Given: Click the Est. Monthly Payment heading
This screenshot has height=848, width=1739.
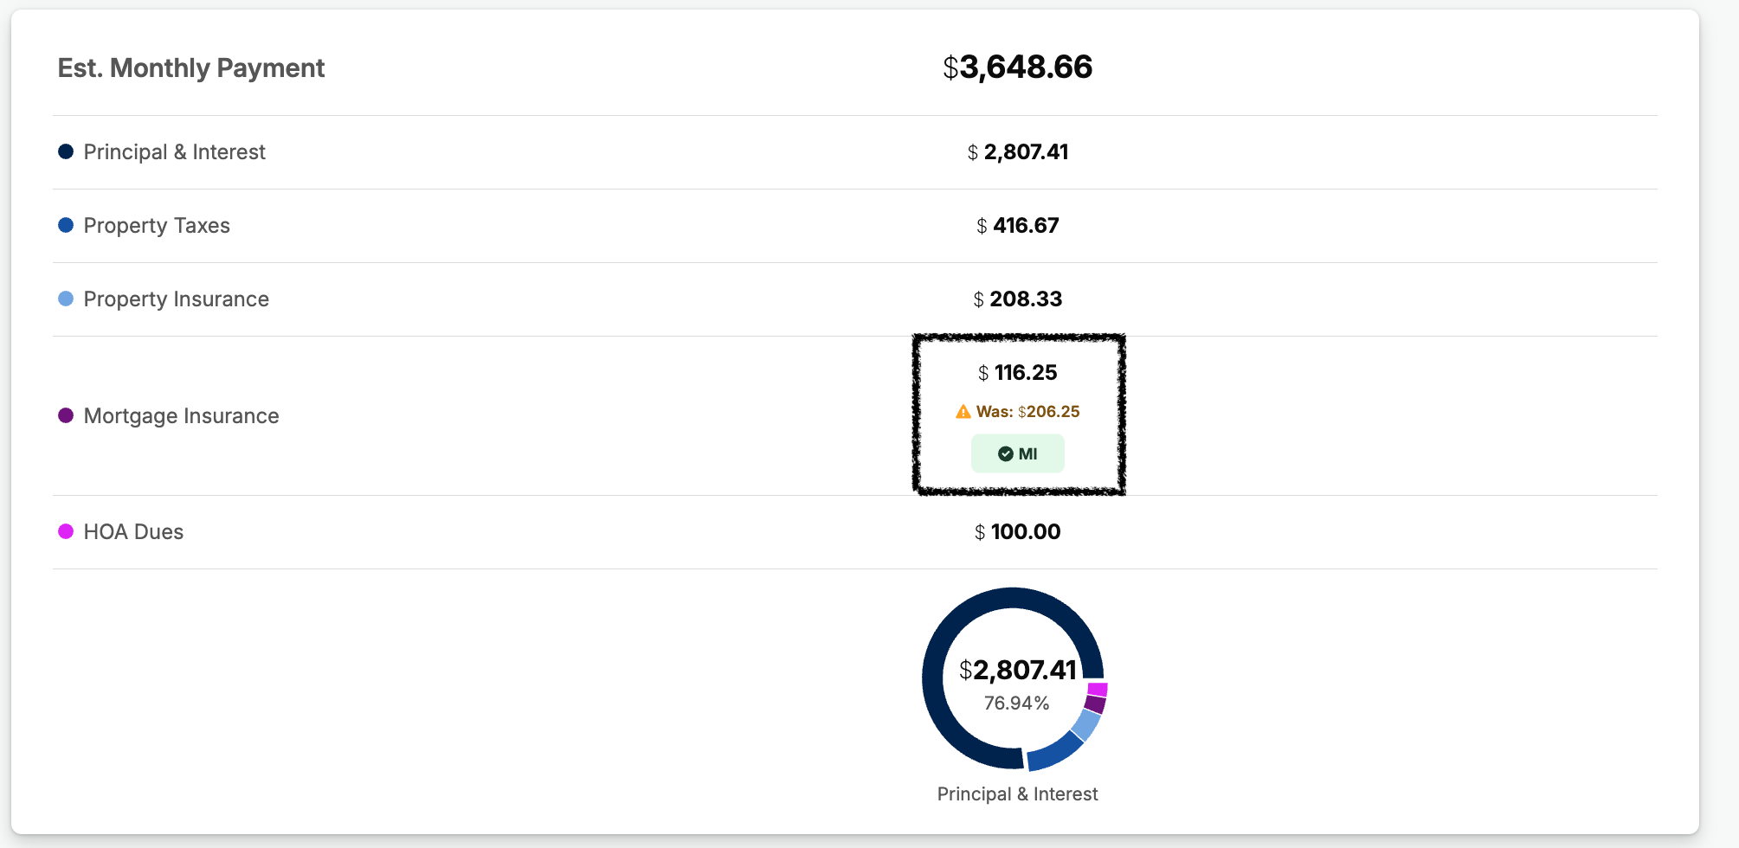Looking at the screenshot, I should (191, 68).
